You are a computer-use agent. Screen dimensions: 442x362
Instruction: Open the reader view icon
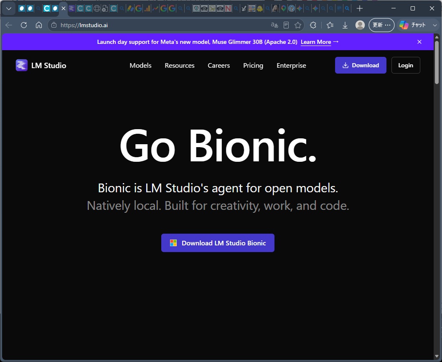coord(286,25)
